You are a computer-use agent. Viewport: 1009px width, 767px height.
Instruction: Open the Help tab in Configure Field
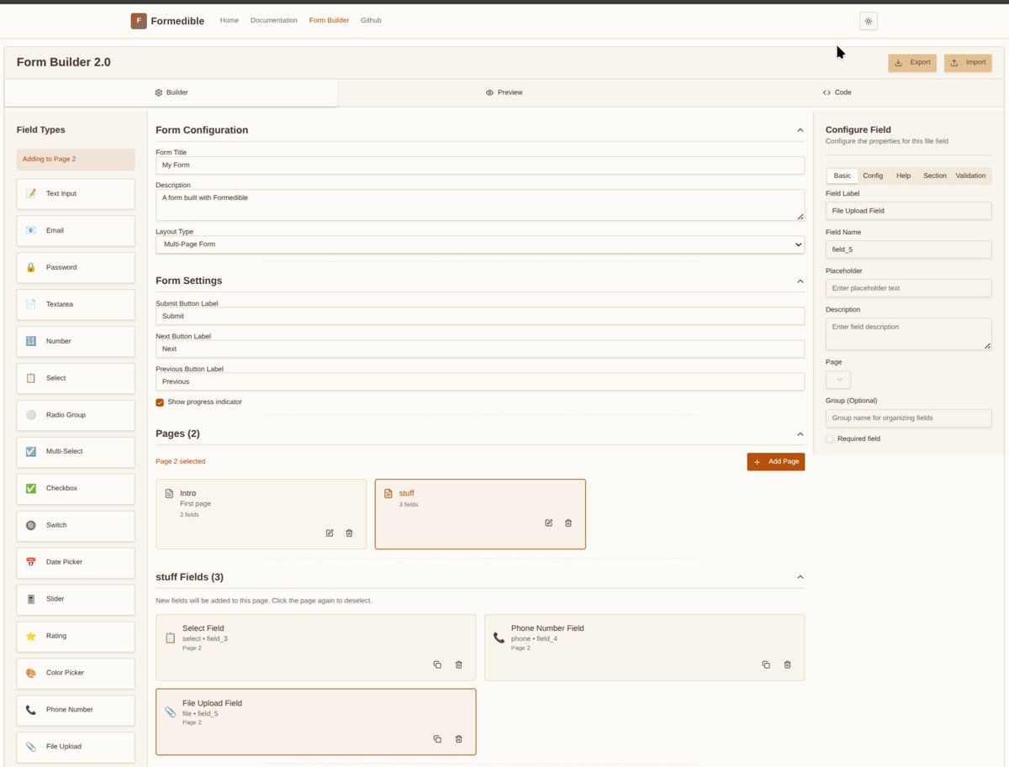click(x=903, y=176)
